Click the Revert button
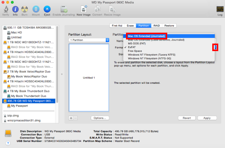Viewport: 225px width, 148px height. tap(187, 118)
